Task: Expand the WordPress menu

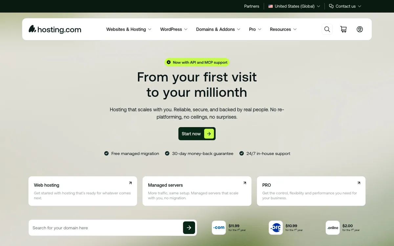Action: pos(174,29)
